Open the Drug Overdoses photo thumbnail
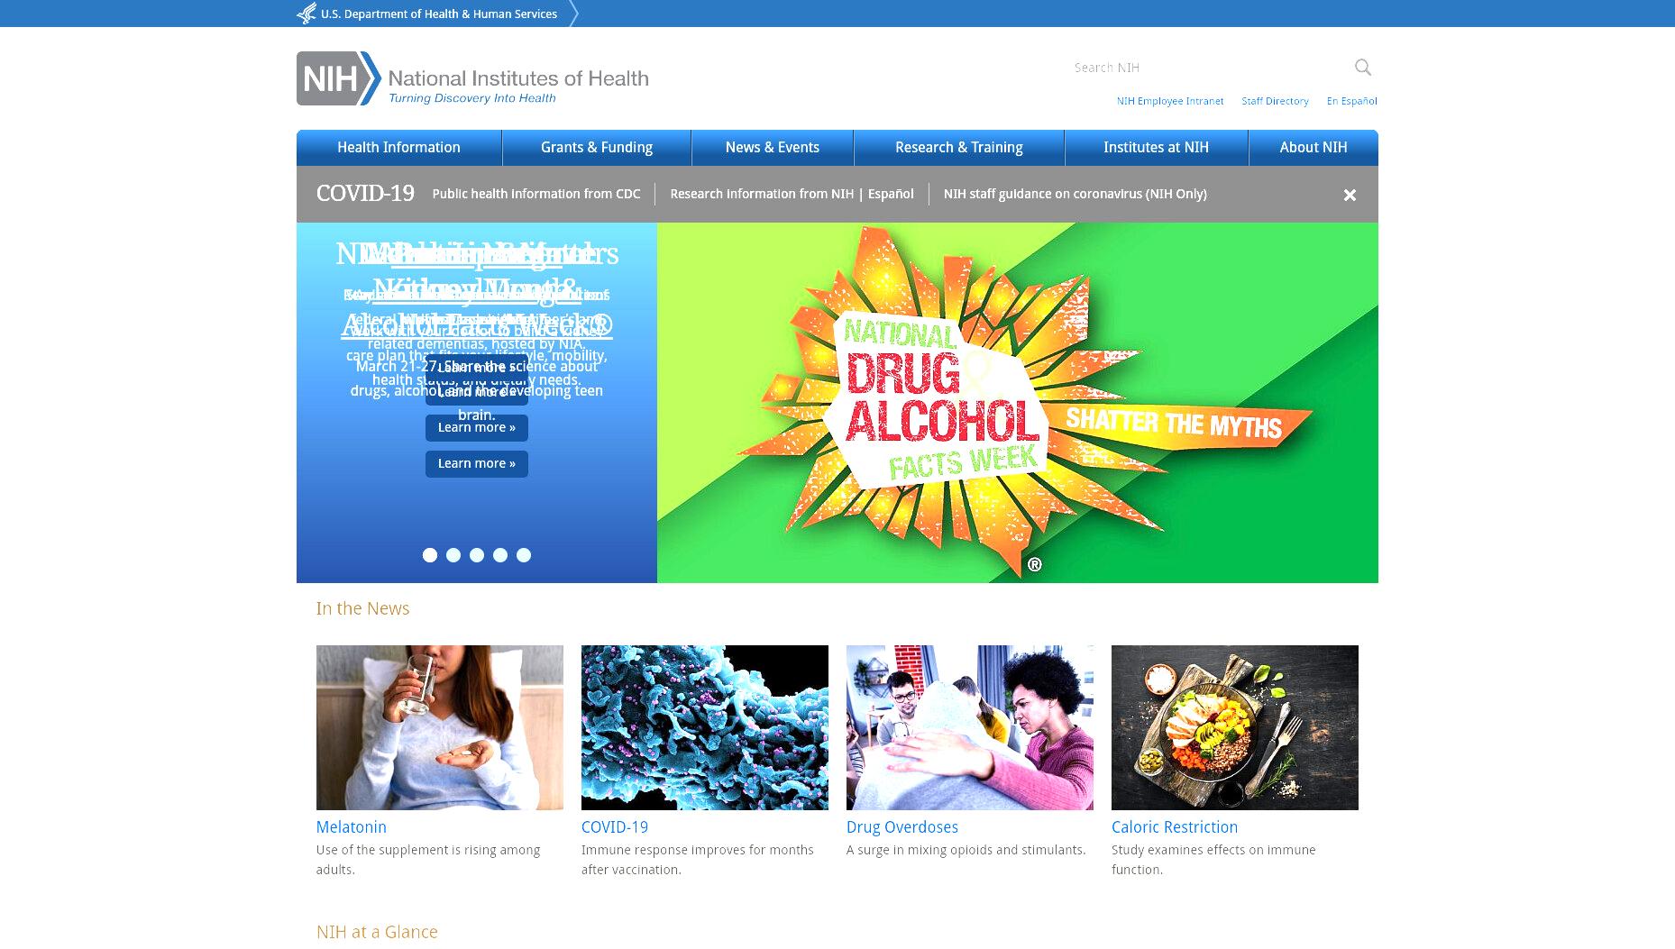Screen dimensions: 1675x949 [970, 727]
